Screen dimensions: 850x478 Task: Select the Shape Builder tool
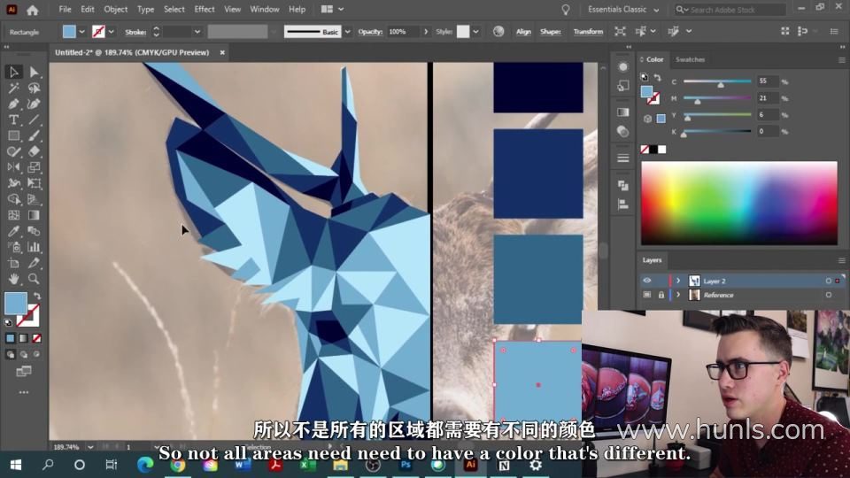[x=13, y=199]
